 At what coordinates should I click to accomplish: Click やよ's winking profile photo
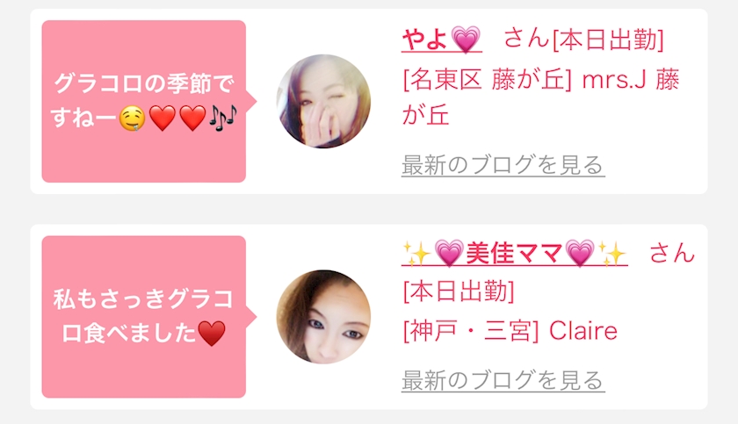pos(323,102)
